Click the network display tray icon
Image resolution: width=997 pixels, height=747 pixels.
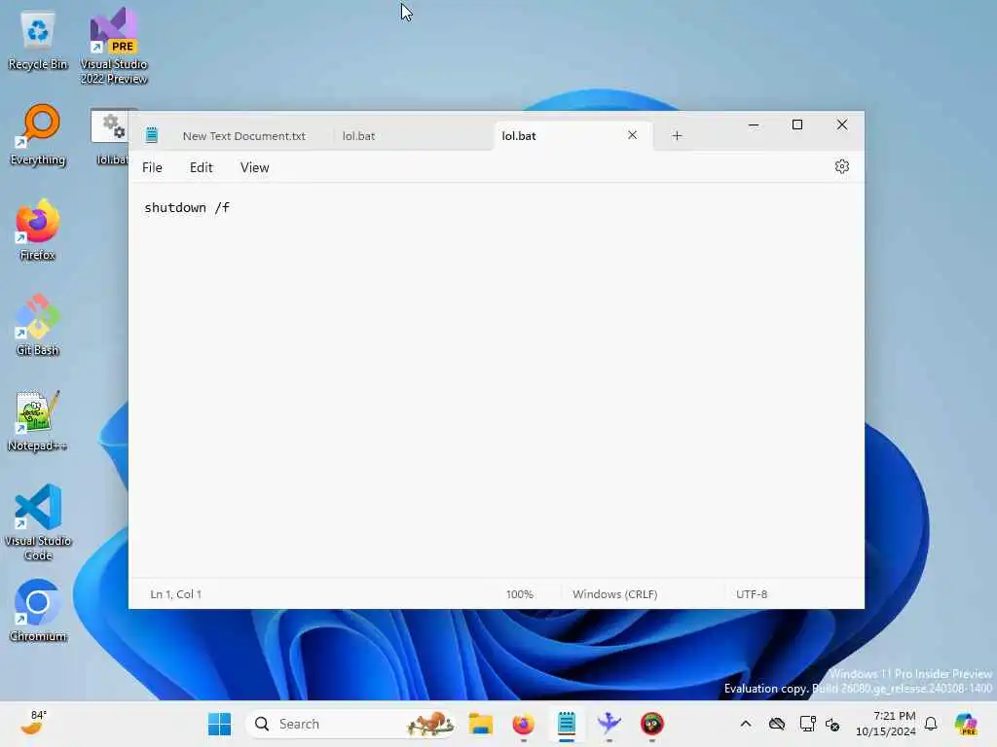click(807, 724)
